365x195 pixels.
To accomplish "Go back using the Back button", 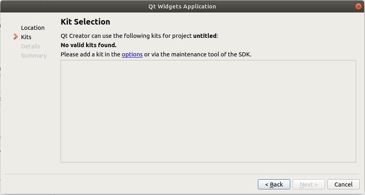I will [x=274, y=184].
